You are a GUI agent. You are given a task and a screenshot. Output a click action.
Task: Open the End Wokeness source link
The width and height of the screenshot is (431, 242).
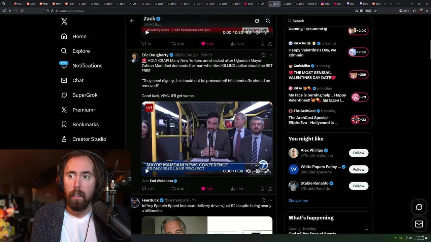pyautogui.click(x=161, y=181)
